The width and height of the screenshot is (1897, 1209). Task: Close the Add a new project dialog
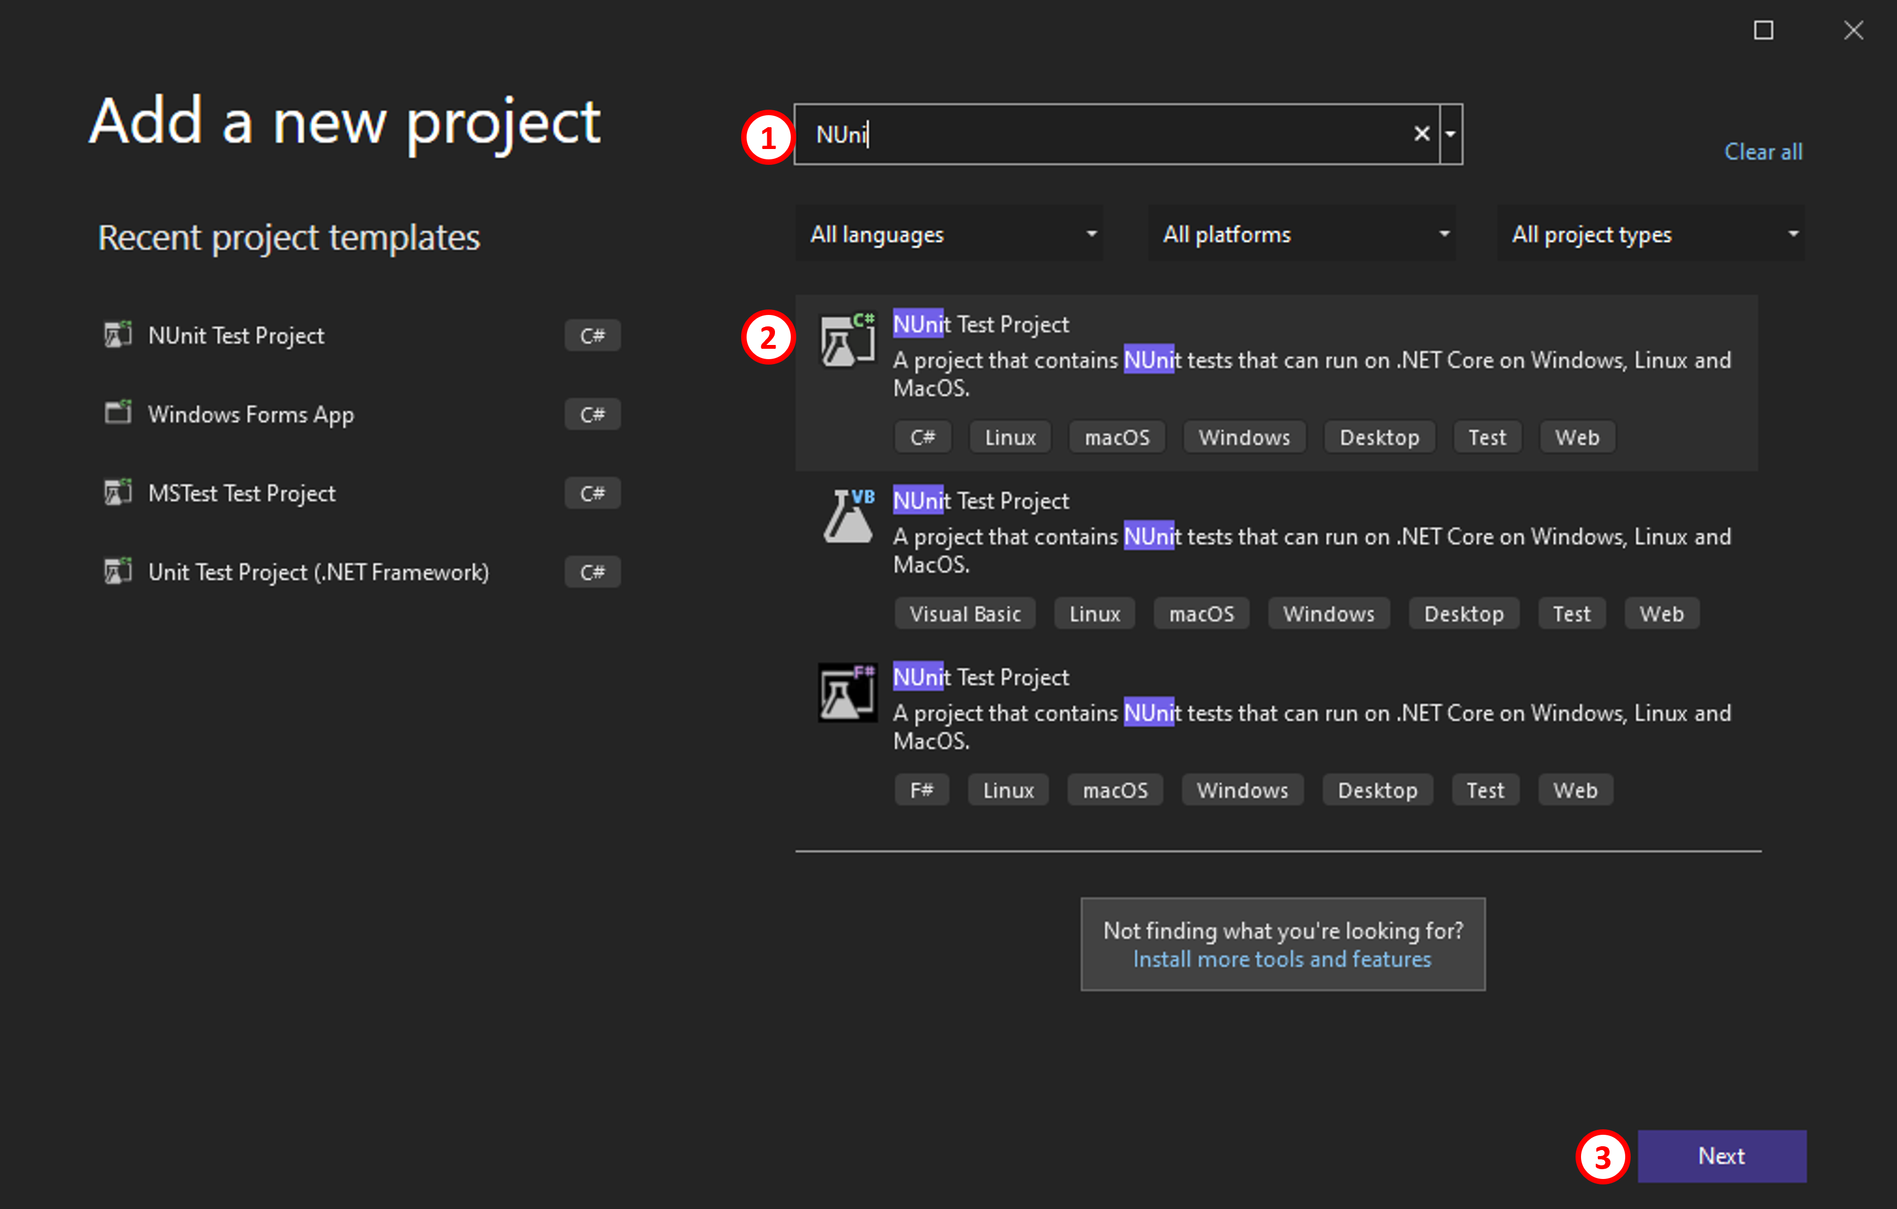(x=1854, y=30)
